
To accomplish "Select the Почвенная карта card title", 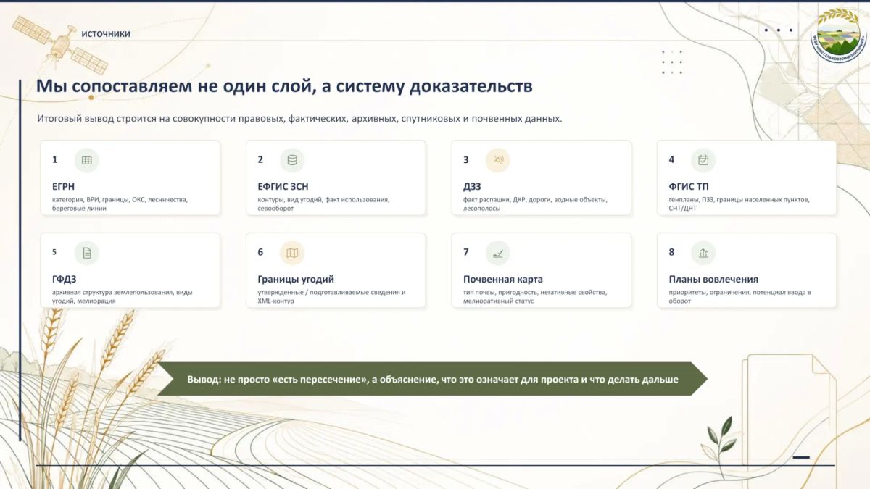I will [503, 280].
